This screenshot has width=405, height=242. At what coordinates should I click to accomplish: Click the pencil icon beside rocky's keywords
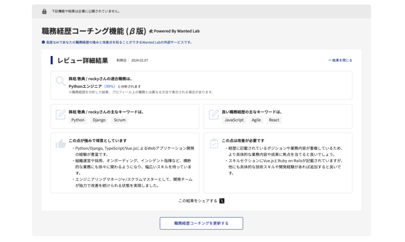[x=61, y=115]
